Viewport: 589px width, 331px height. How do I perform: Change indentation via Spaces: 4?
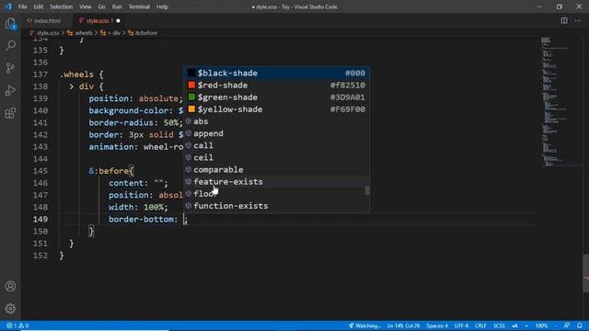coord(437,325)
